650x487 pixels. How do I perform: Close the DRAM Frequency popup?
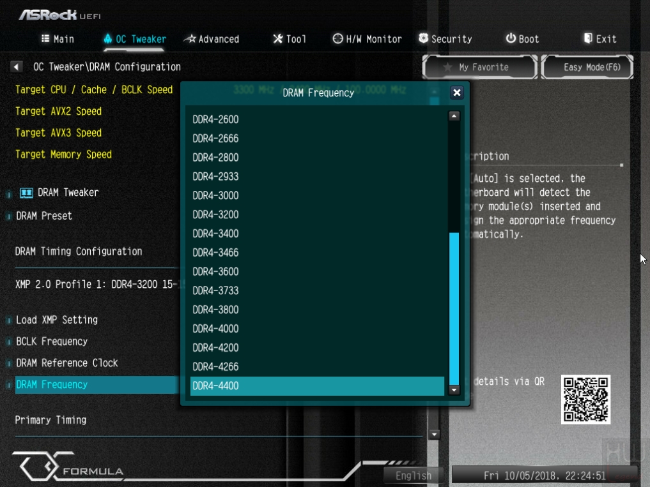tap(456, 93)
